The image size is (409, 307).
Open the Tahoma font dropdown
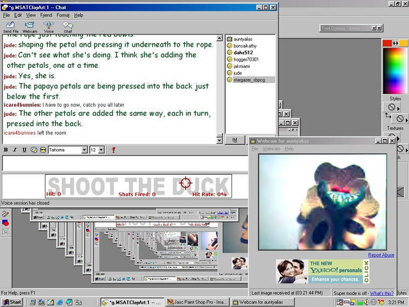(84, 150)
